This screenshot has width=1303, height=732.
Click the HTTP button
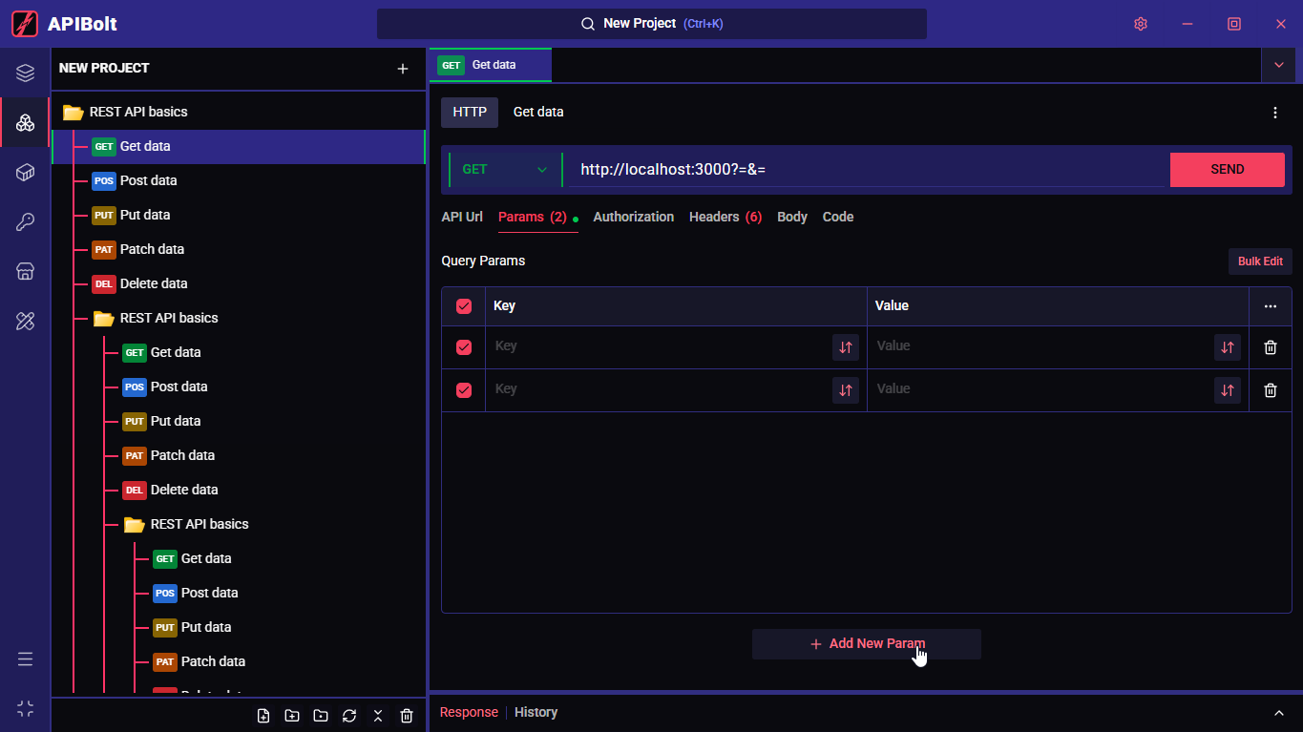coord(470,112)
